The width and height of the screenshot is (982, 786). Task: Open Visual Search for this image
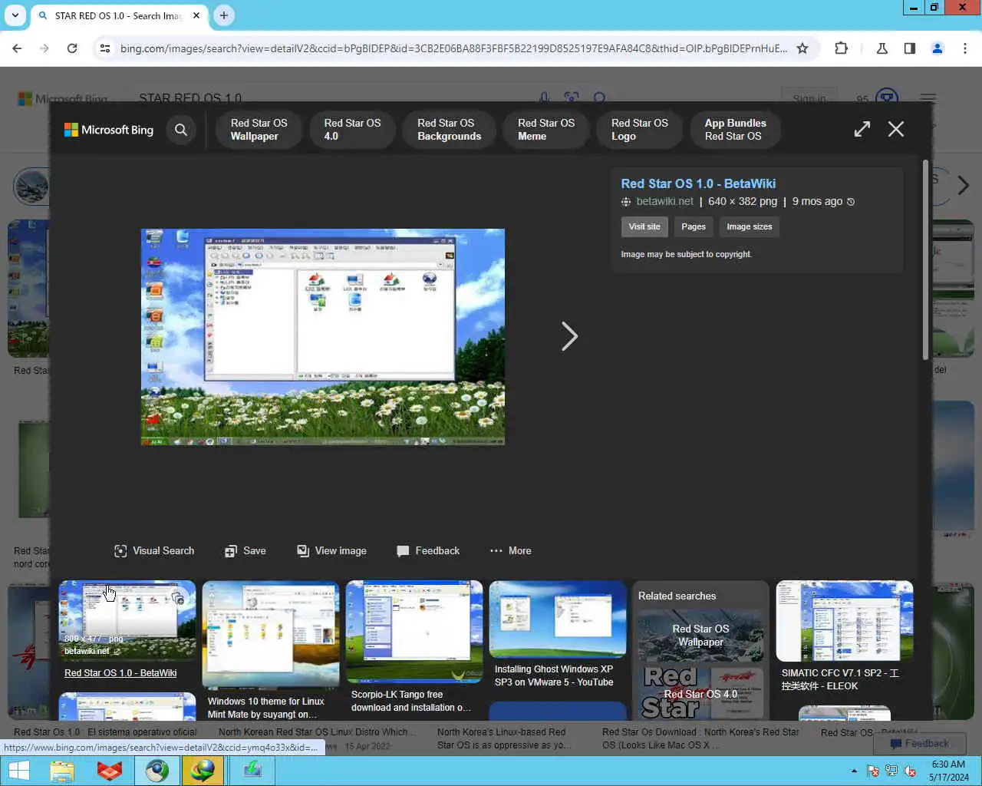tap(154, 551)
